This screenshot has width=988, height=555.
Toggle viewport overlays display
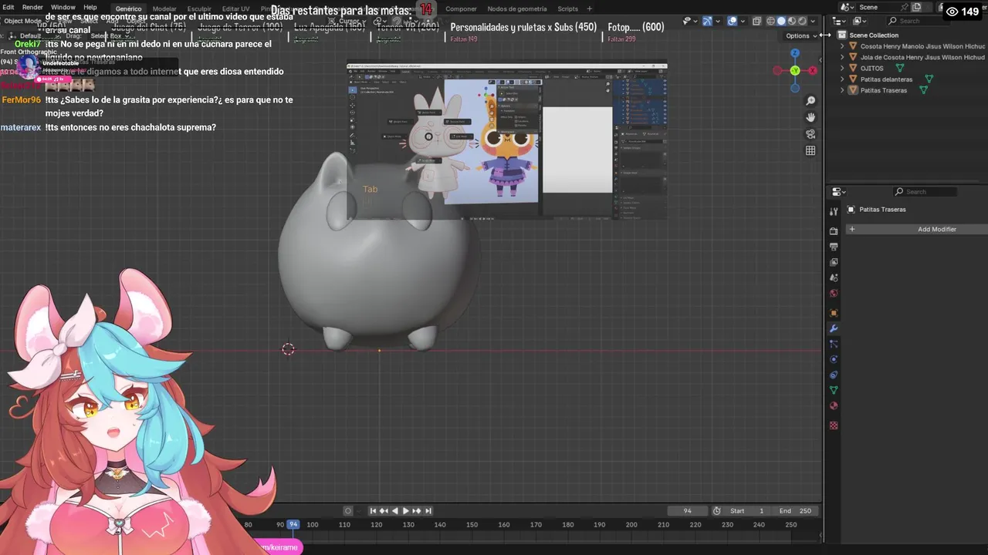(x=732, y=21)
